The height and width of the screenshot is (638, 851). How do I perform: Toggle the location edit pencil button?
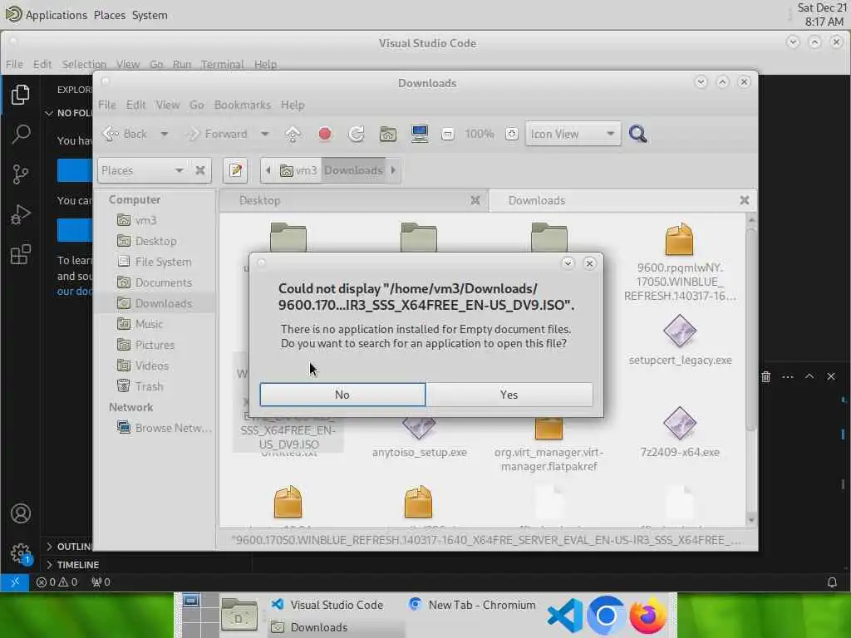tap(235, 170)
